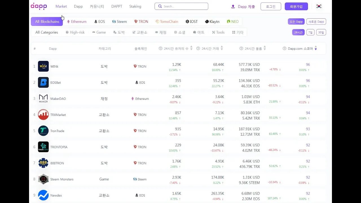The width and height of the screenshot is (361, 203).
Task: Open WINk dapp logo thumbnail
Action: click(43, 66)
